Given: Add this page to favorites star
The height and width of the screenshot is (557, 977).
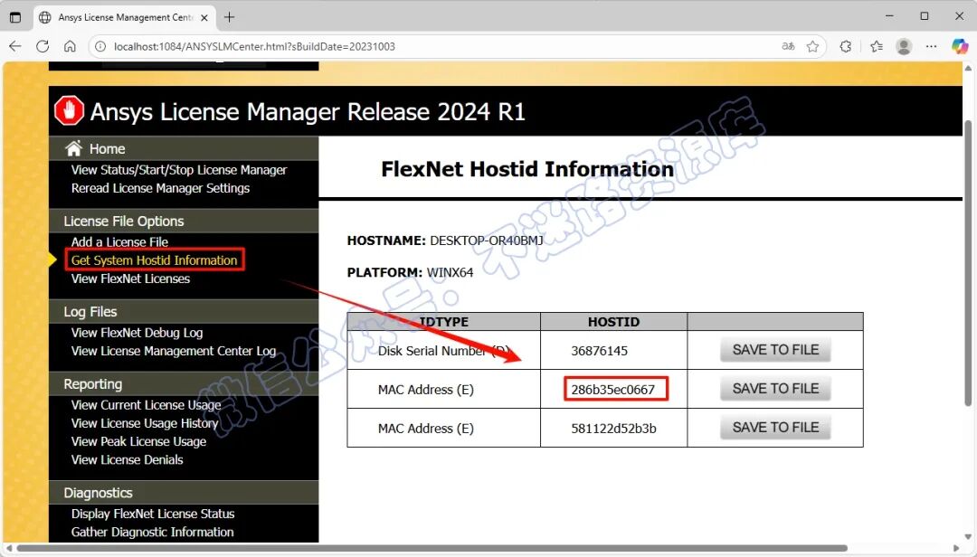Looking at the screenshot, I should click(x=812, y=46).
